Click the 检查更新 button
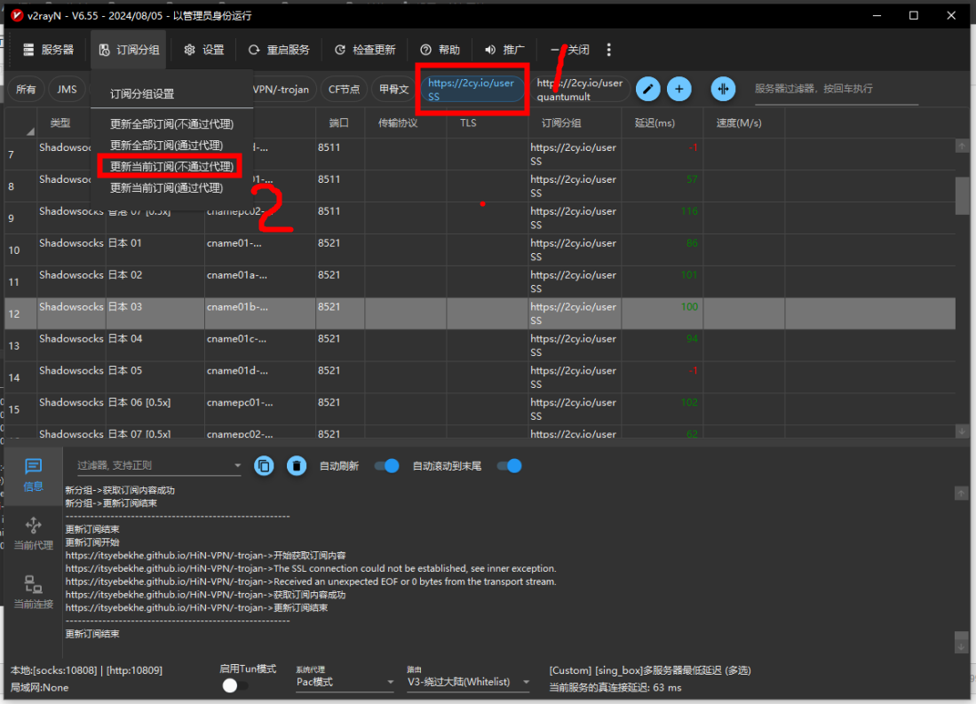The height and width of the screenshot is (704, 976). pos(364,50)
